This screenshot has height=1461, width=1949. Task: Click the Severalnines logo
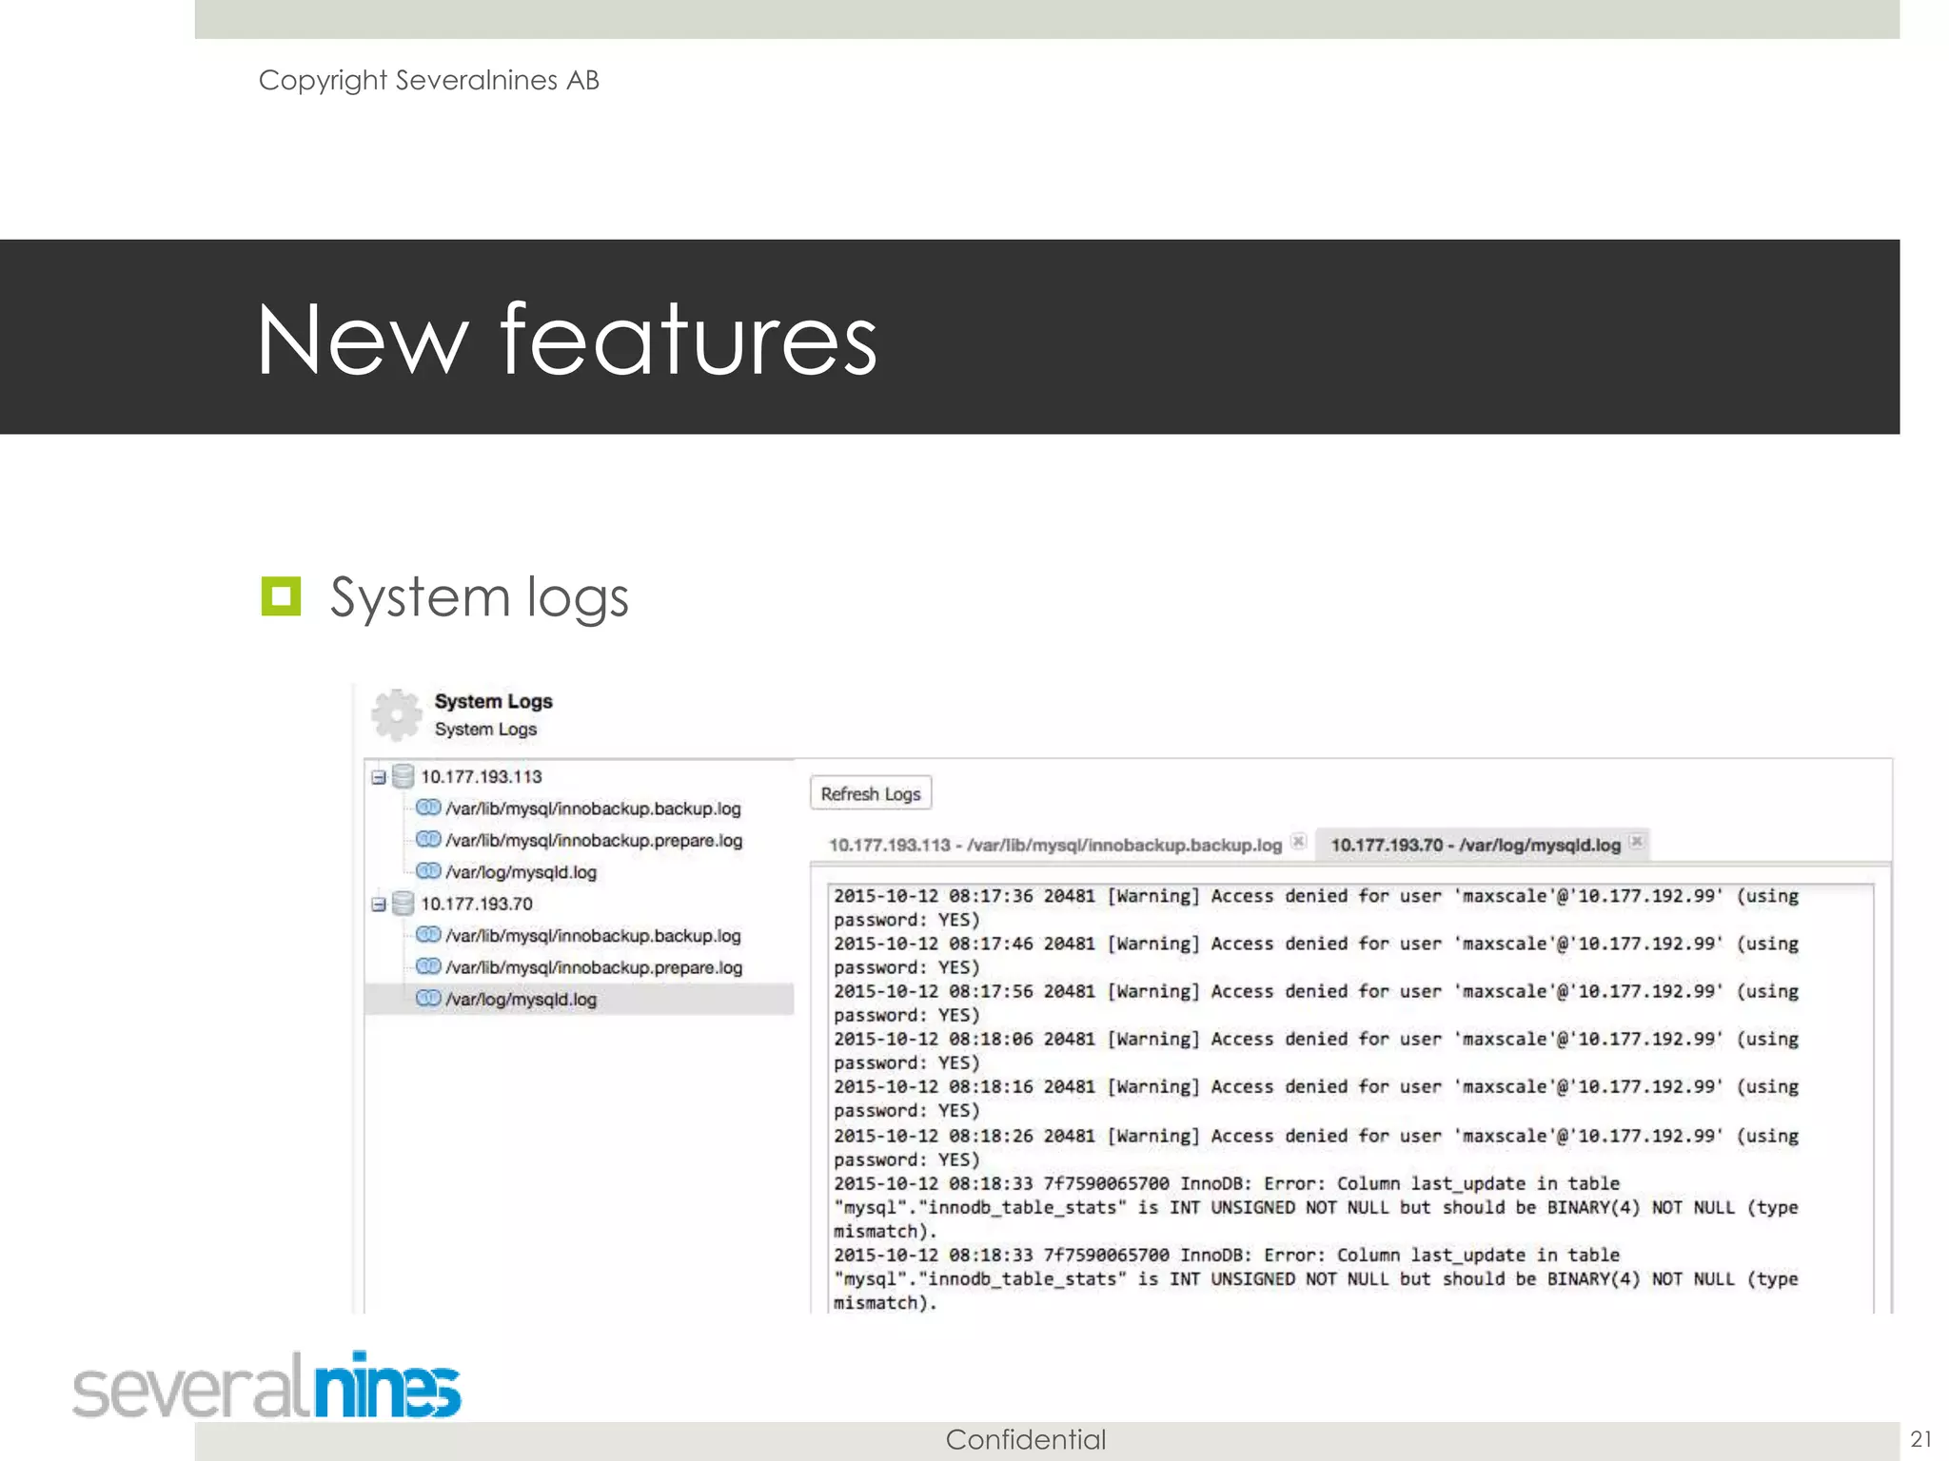point(266,1384)
